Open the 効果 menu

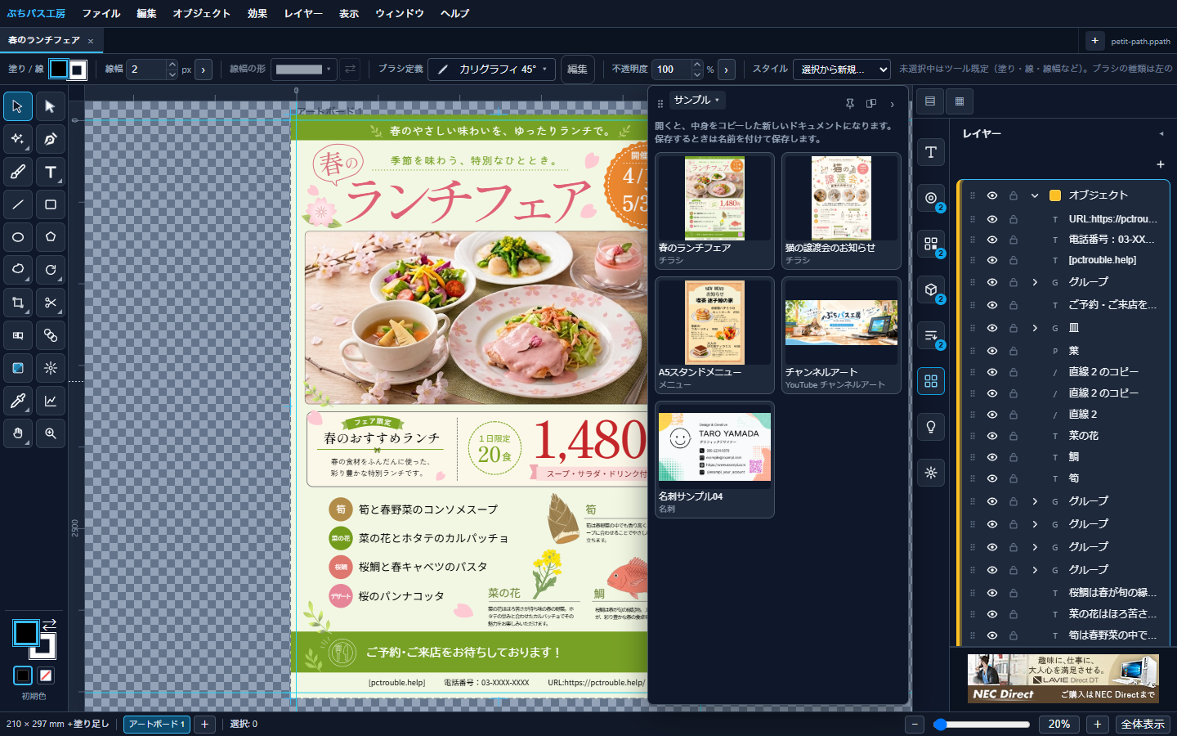(257, 13)
